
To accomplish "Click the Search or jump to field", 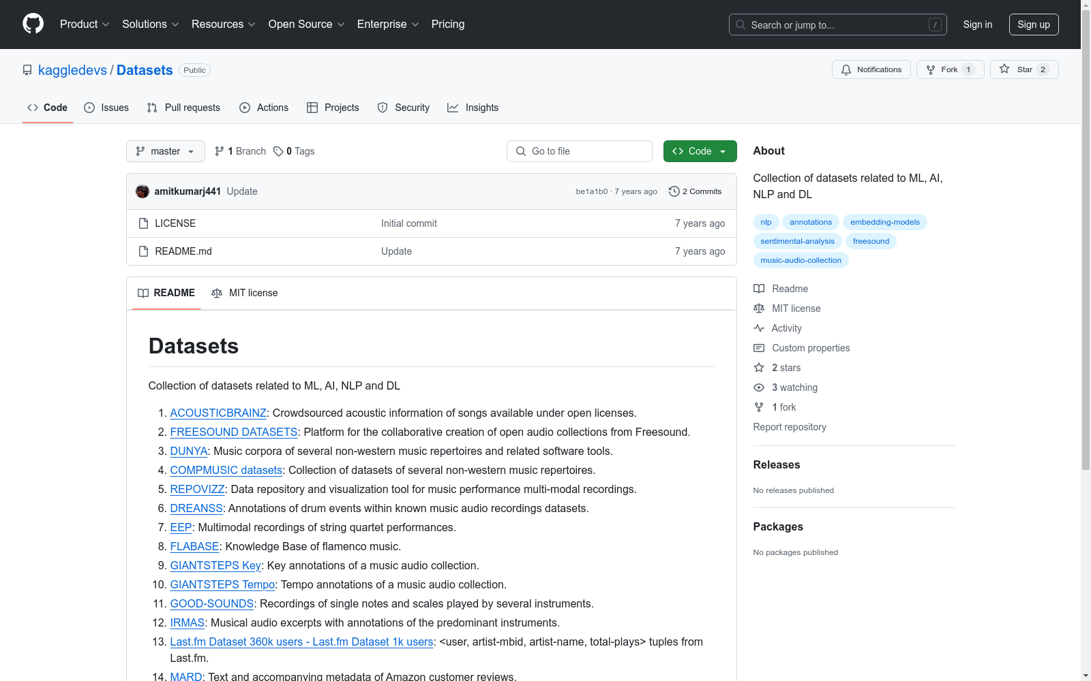I will [838, 25].
